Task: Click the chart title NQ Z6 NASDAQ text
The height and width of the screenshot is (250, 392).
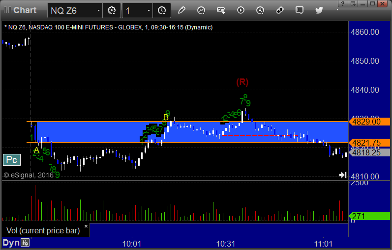Action: coord(109,27)
